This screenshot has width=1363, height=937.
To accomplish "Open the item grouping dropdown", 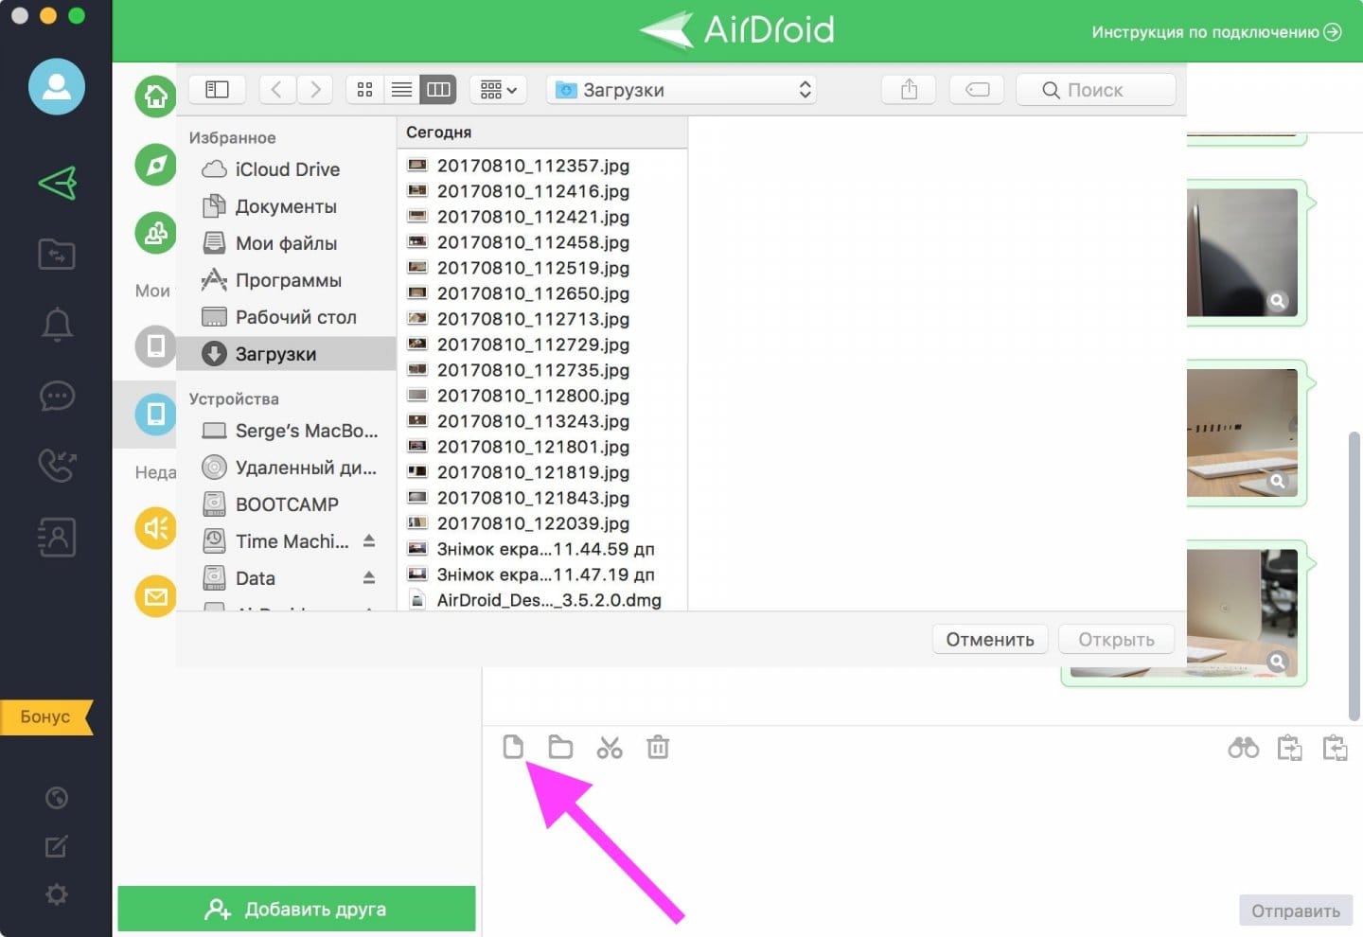I will tap(498, 89).
